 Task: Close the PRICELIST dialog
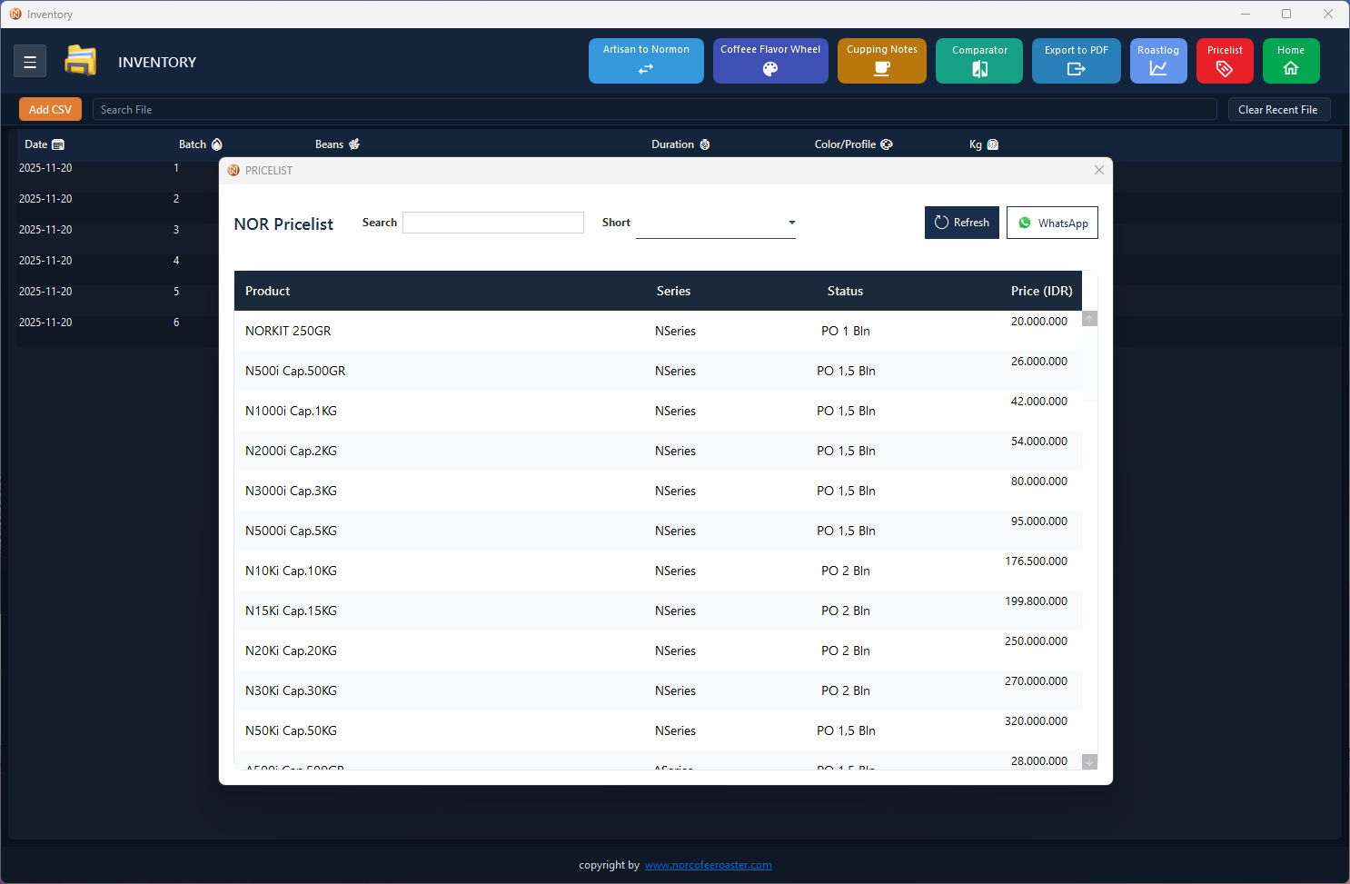[x=1098, y=170]
